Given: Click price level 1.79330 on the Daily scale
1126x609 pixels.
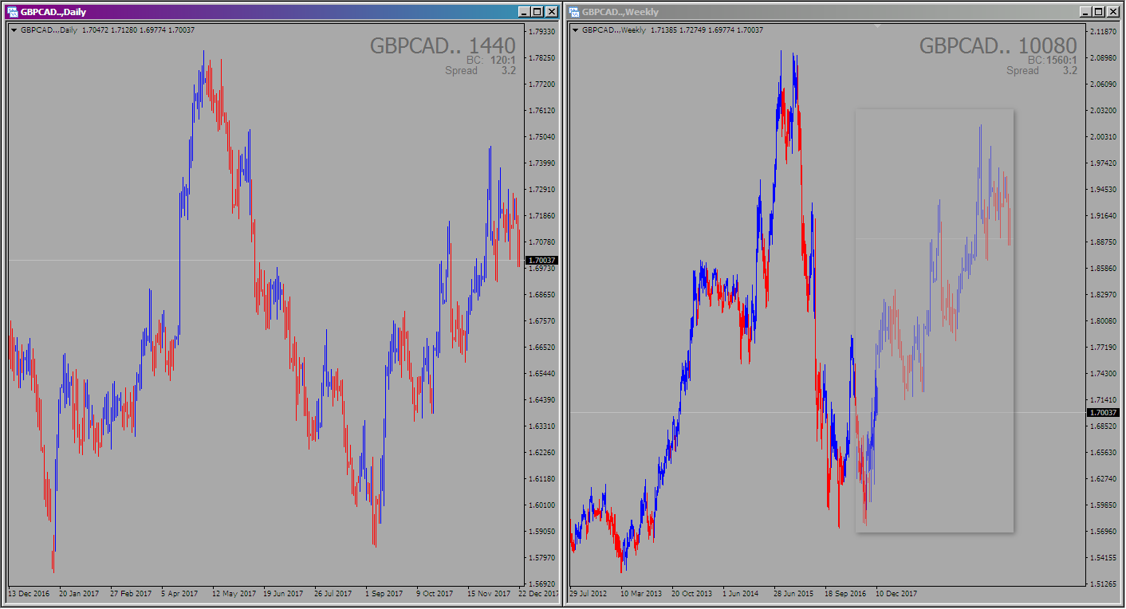Looking at the screenshot, I should coord(541,32).
